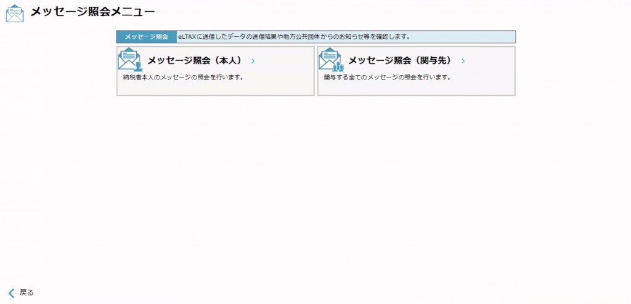Click the envelope icon beside the page title
The height and width of the screenshot is (304, 631).
15,13
